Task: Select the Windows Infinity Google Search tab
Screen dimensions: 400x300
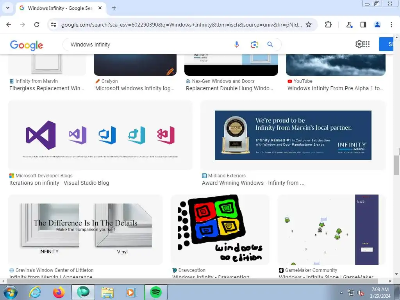Action: pos(61,8)
